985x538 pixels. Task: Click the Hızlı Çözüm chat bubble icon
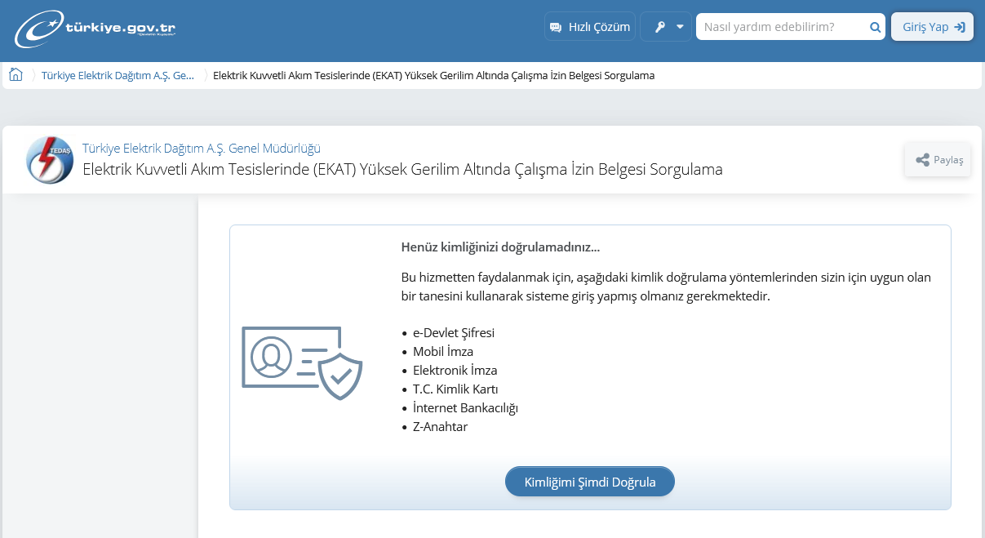[x=556, y=27]
